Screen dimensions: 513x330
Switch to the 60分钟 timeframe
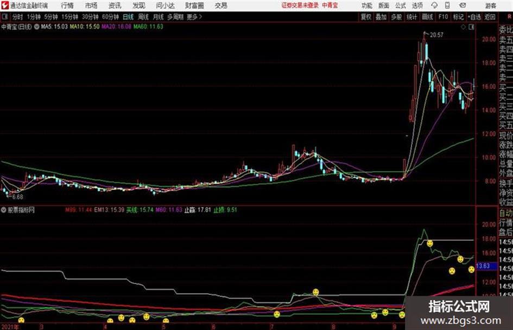tap(110, 17)
